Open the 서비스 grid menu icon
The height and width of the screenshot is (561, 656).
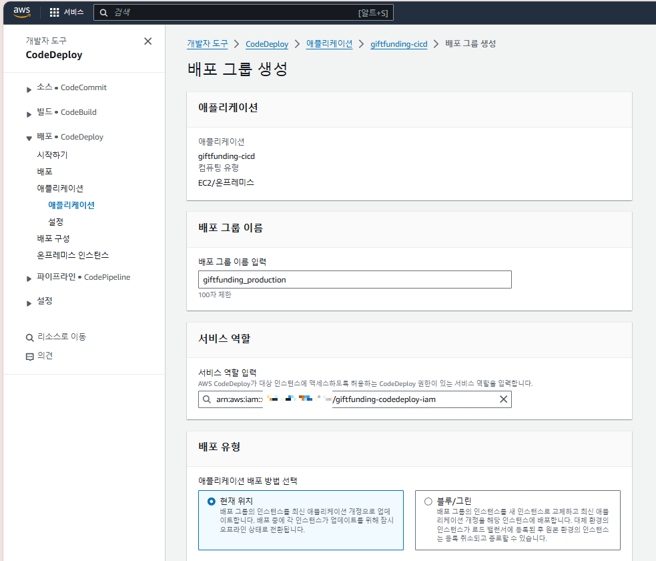tap(54, 13)
